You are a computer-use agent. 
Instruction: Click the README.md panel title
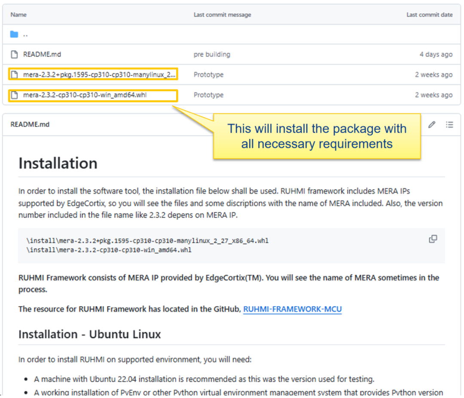pyautogui.click(x=30, y=124)
